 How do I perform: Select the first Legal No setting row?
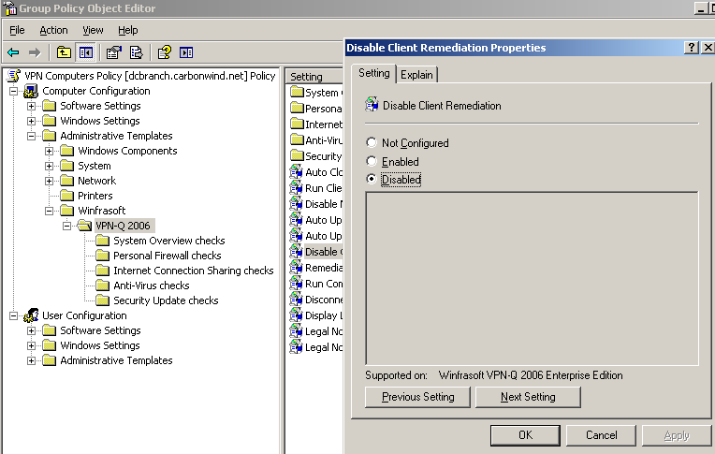[x=316, y=331]
